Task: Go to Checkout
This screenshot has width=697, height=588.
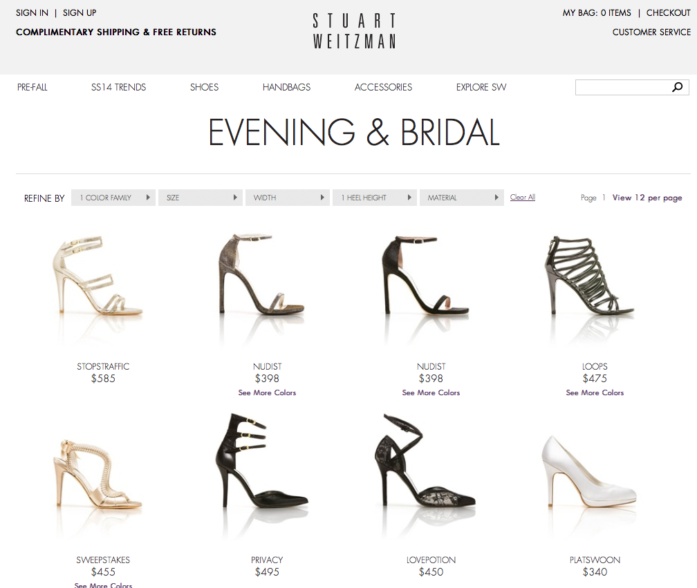Action: 668,13
